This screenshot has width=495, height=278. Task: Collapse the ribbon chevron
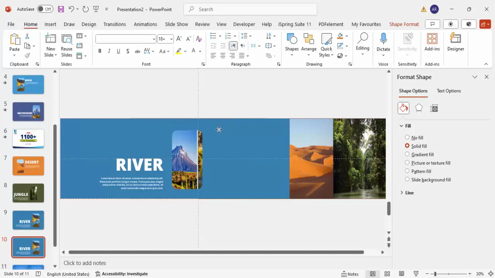[x=486, y=64]
